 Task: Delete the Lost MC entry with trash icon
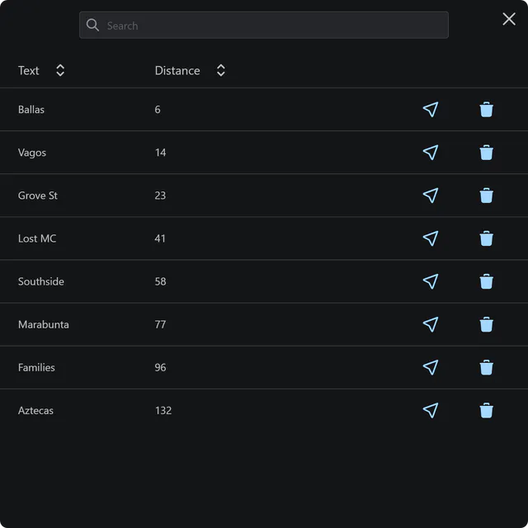click(x=486, y=238)
